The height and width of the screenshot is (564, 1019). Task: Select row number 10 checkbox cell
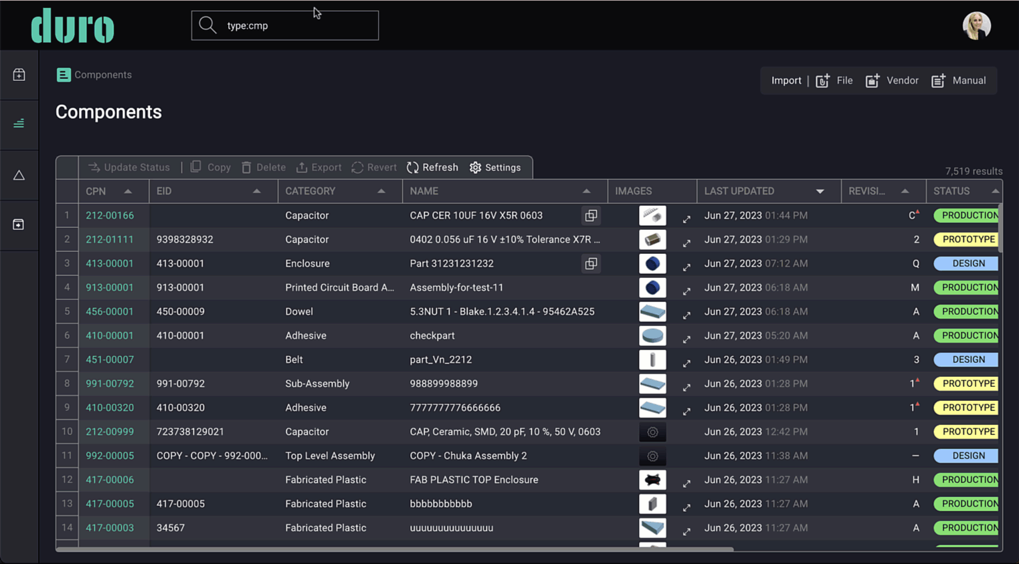[x=67, y=432]
